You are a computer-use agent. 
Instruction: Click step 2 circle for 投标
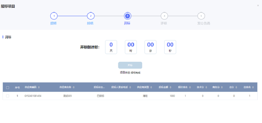(x=91, y=16)
